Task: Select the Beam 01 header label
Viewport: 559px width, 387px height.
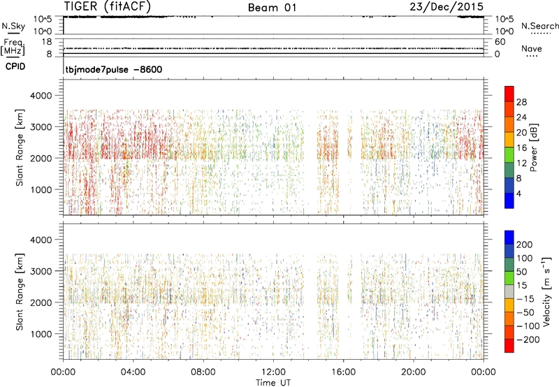Action: click(272, 8)
